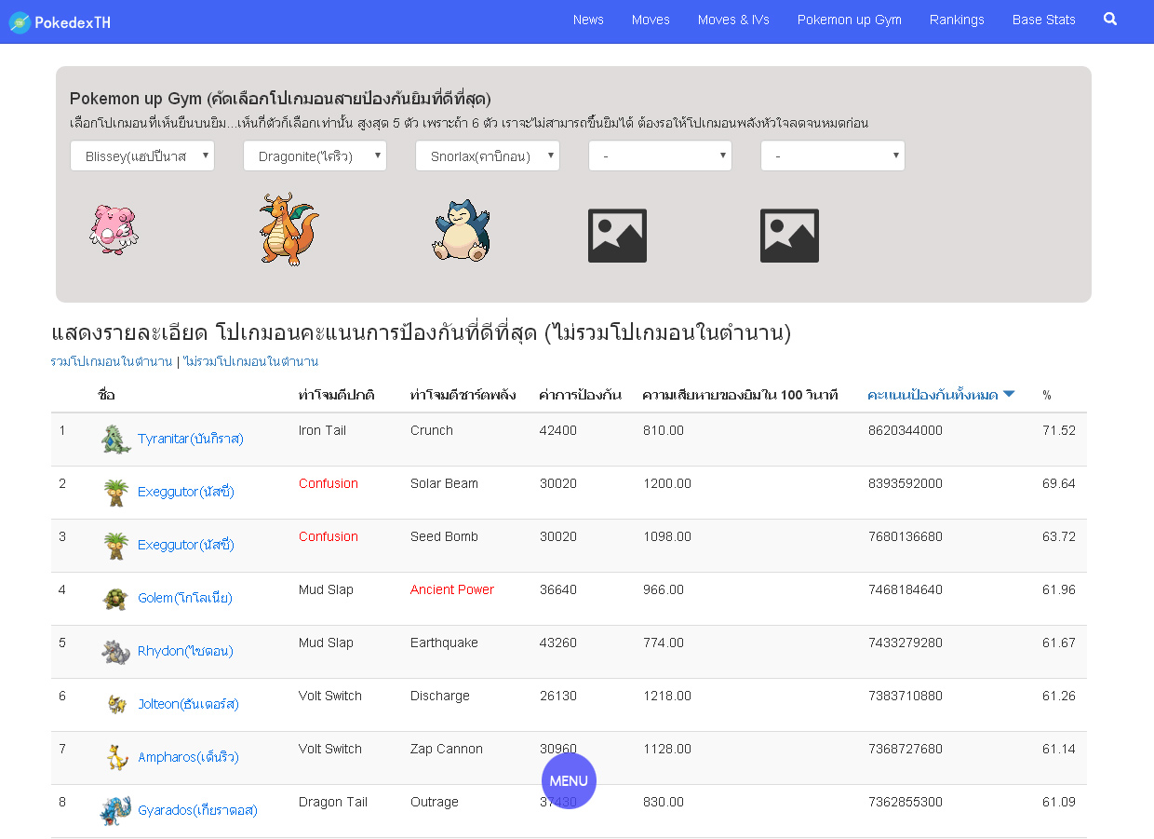
Task: Click the % column header
Action: 1047,396
